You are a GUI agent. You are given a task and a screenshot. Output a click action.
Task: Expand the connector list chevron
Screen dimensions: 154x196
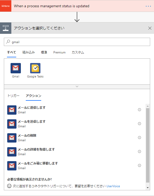77,87
